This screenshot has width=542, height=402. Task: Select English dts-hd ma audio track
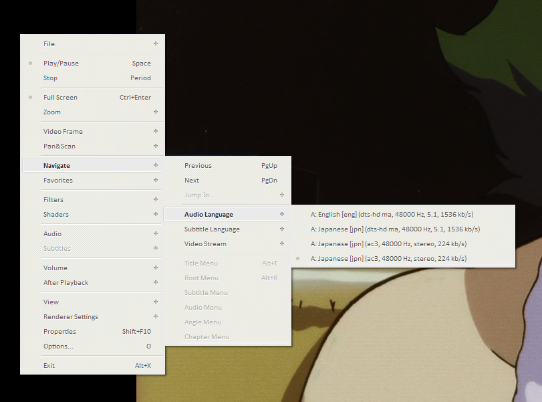(x=392, y=214)
